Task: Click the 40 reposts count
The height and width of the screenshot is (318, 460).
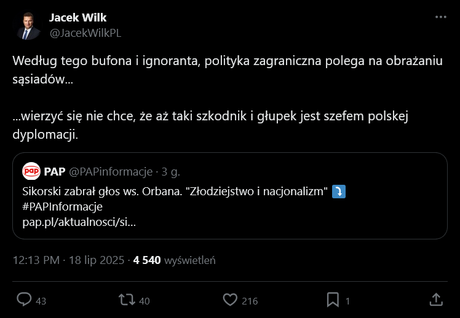Action: [x=145, y=301]
